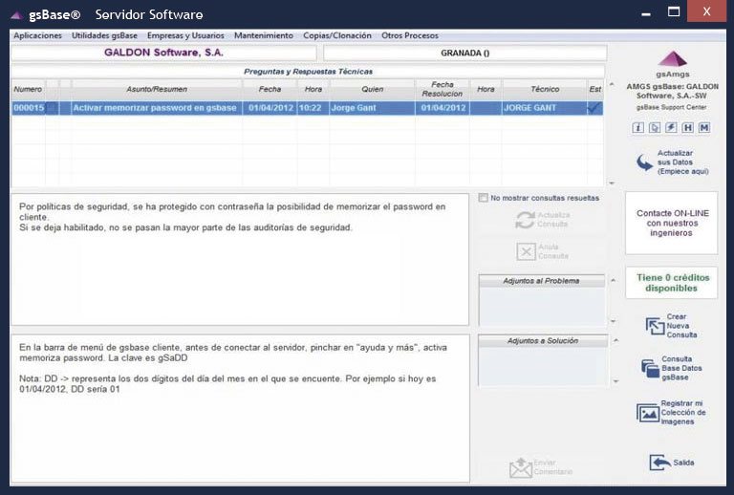The width and height of the screenshot is (734, 495).
Task: Click the gsAmgs pyramid logo
Action: (672, 59)
